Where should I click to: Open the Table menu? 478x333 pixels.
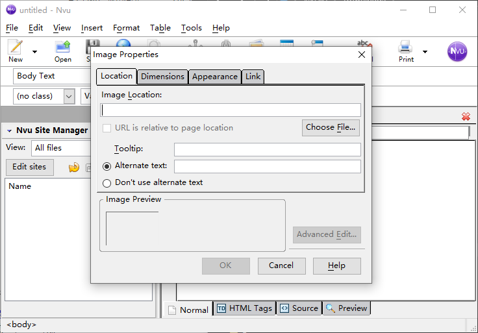160,28
